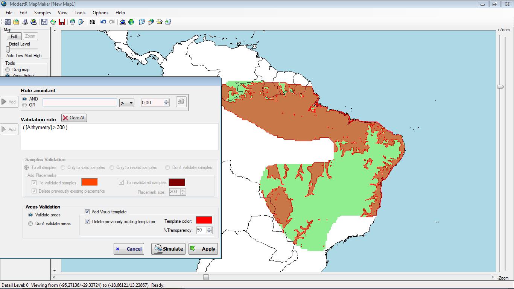Screen dimensions: 514x289
Task: Decrease the %Transparency value
Action: point(209,232)
